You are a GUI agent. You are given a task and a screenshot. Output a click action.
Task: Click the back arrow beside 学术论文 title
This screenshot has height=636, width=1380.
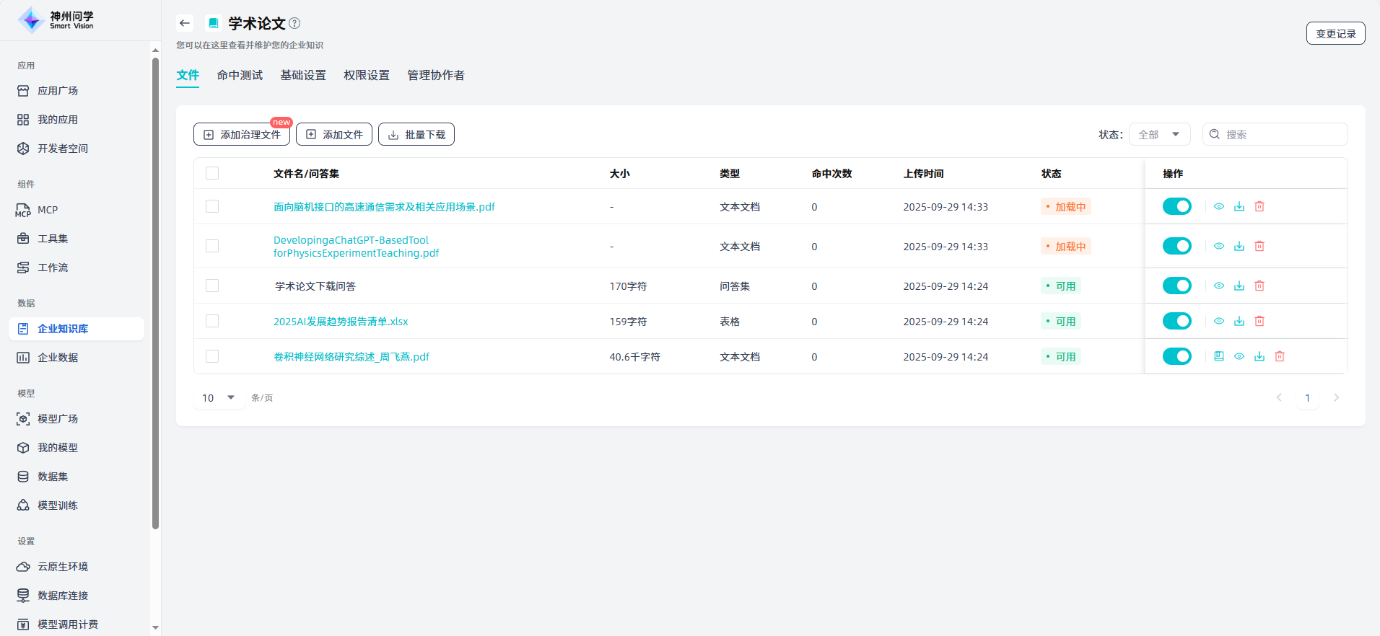pyautogui.click(x=185, y=23)
